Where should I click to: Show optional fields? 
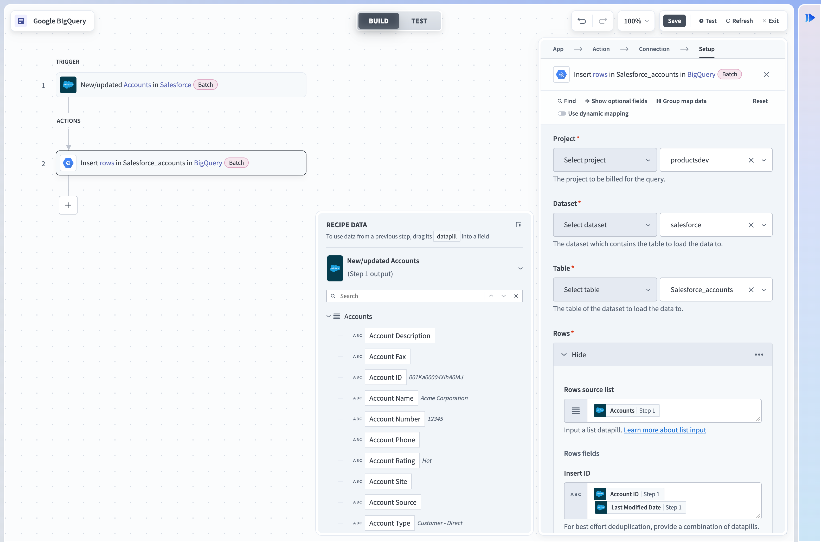[616, 101]
